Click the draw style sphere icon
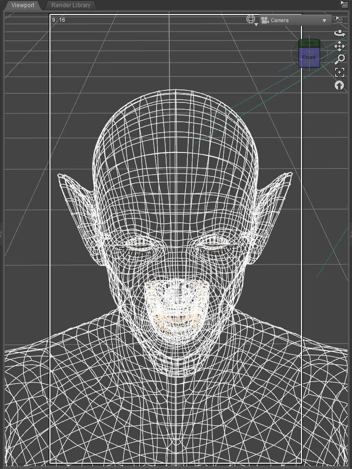This screenshot has width=352, height=469. 251,19
